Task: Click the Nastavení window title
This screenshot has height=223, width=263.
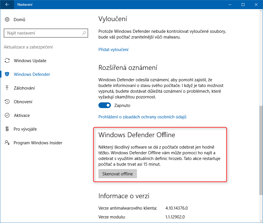Action: pyautogui.click(x=25, y=5)
